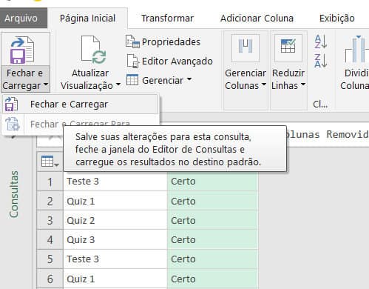Click the Quiz 2 cell in row 3
Viewport: 369px width, 289px height.
[x=115, y=220]
